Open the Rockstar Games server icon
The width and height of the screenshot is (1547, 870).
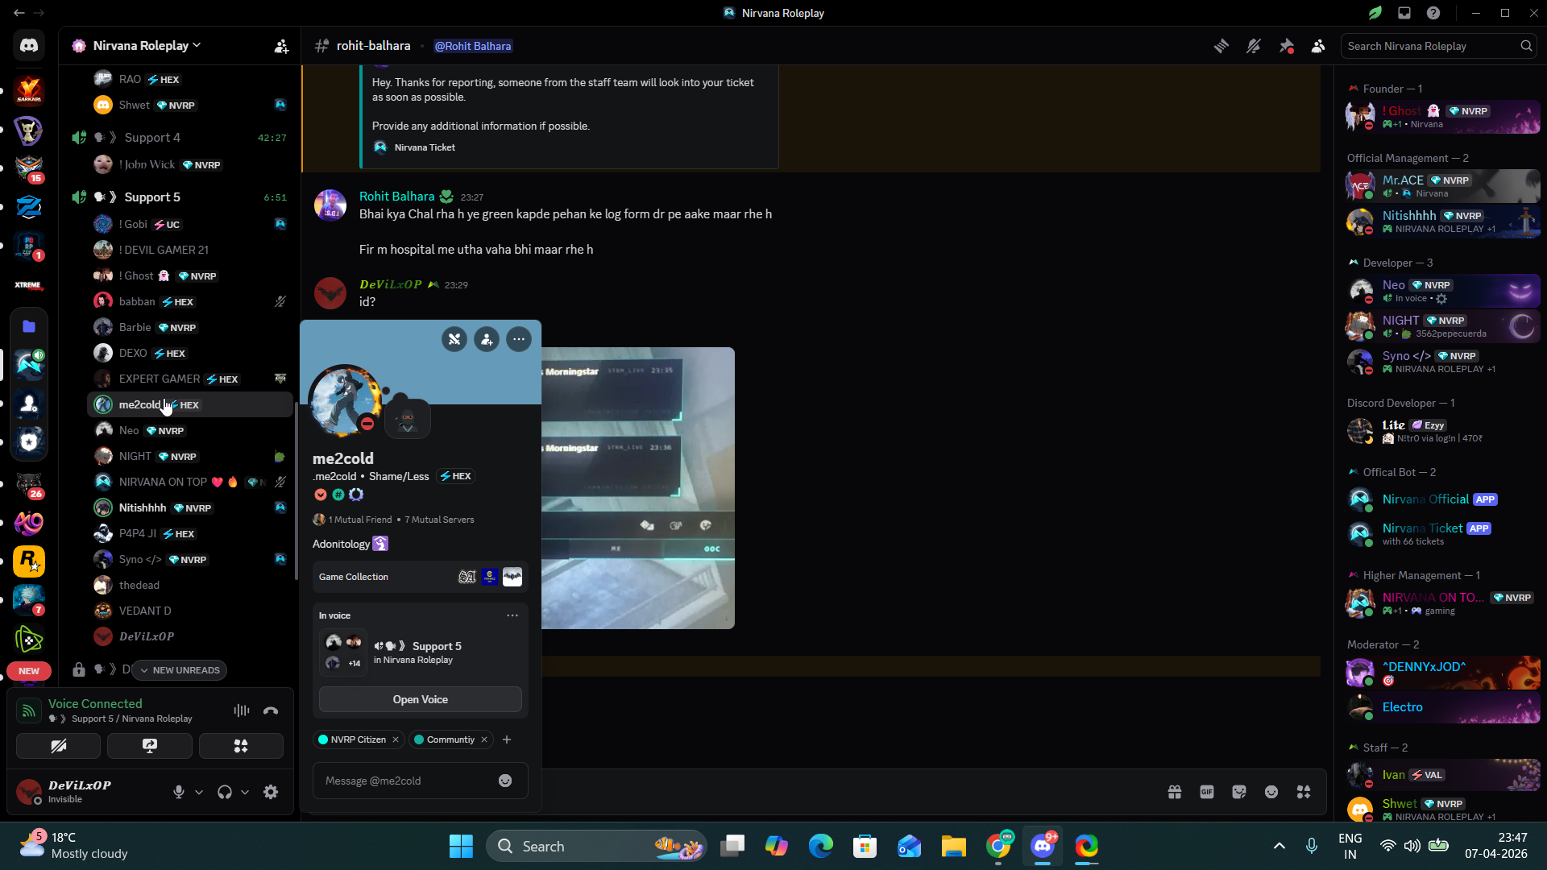pos(29,561)
